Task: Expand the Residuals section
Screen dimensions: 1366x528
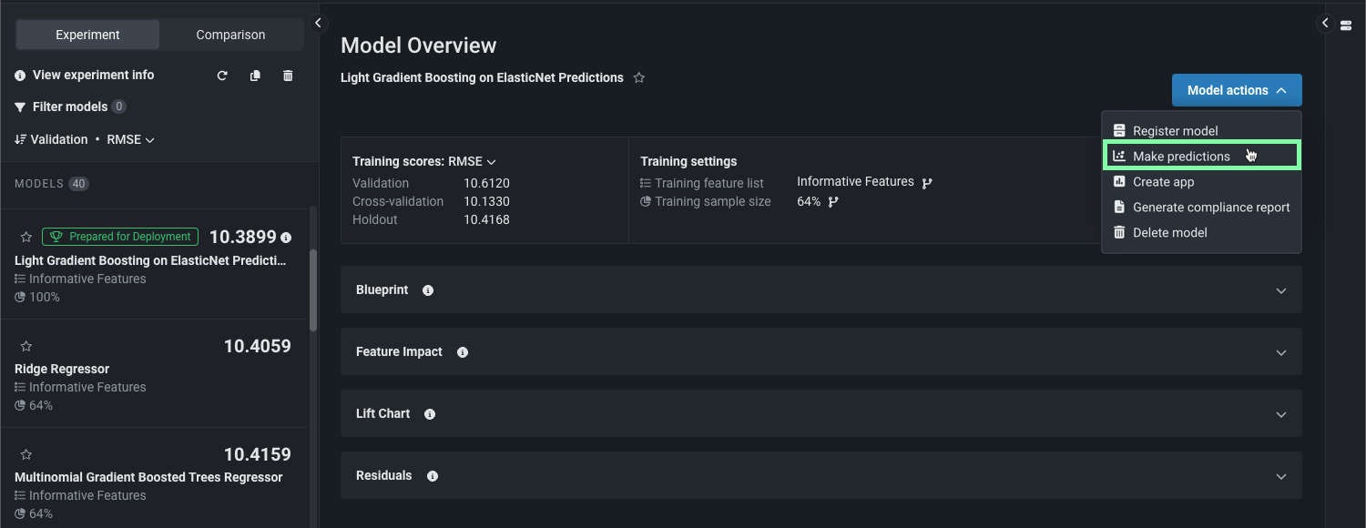Action: coord(1280,476)
